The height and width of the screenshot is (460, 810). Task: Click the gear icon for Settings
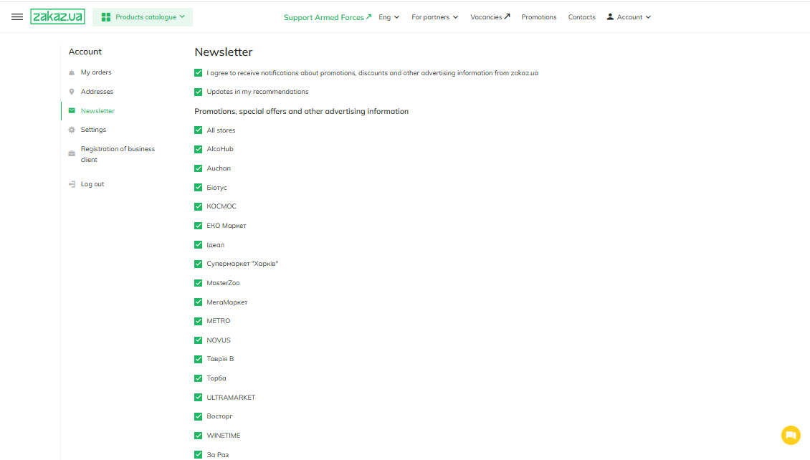(72, 130)
